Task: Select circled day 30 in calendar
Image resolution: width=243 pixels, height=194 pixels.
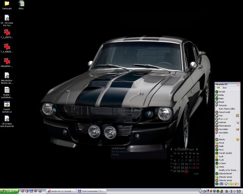Action: click(x=186, y=171)
